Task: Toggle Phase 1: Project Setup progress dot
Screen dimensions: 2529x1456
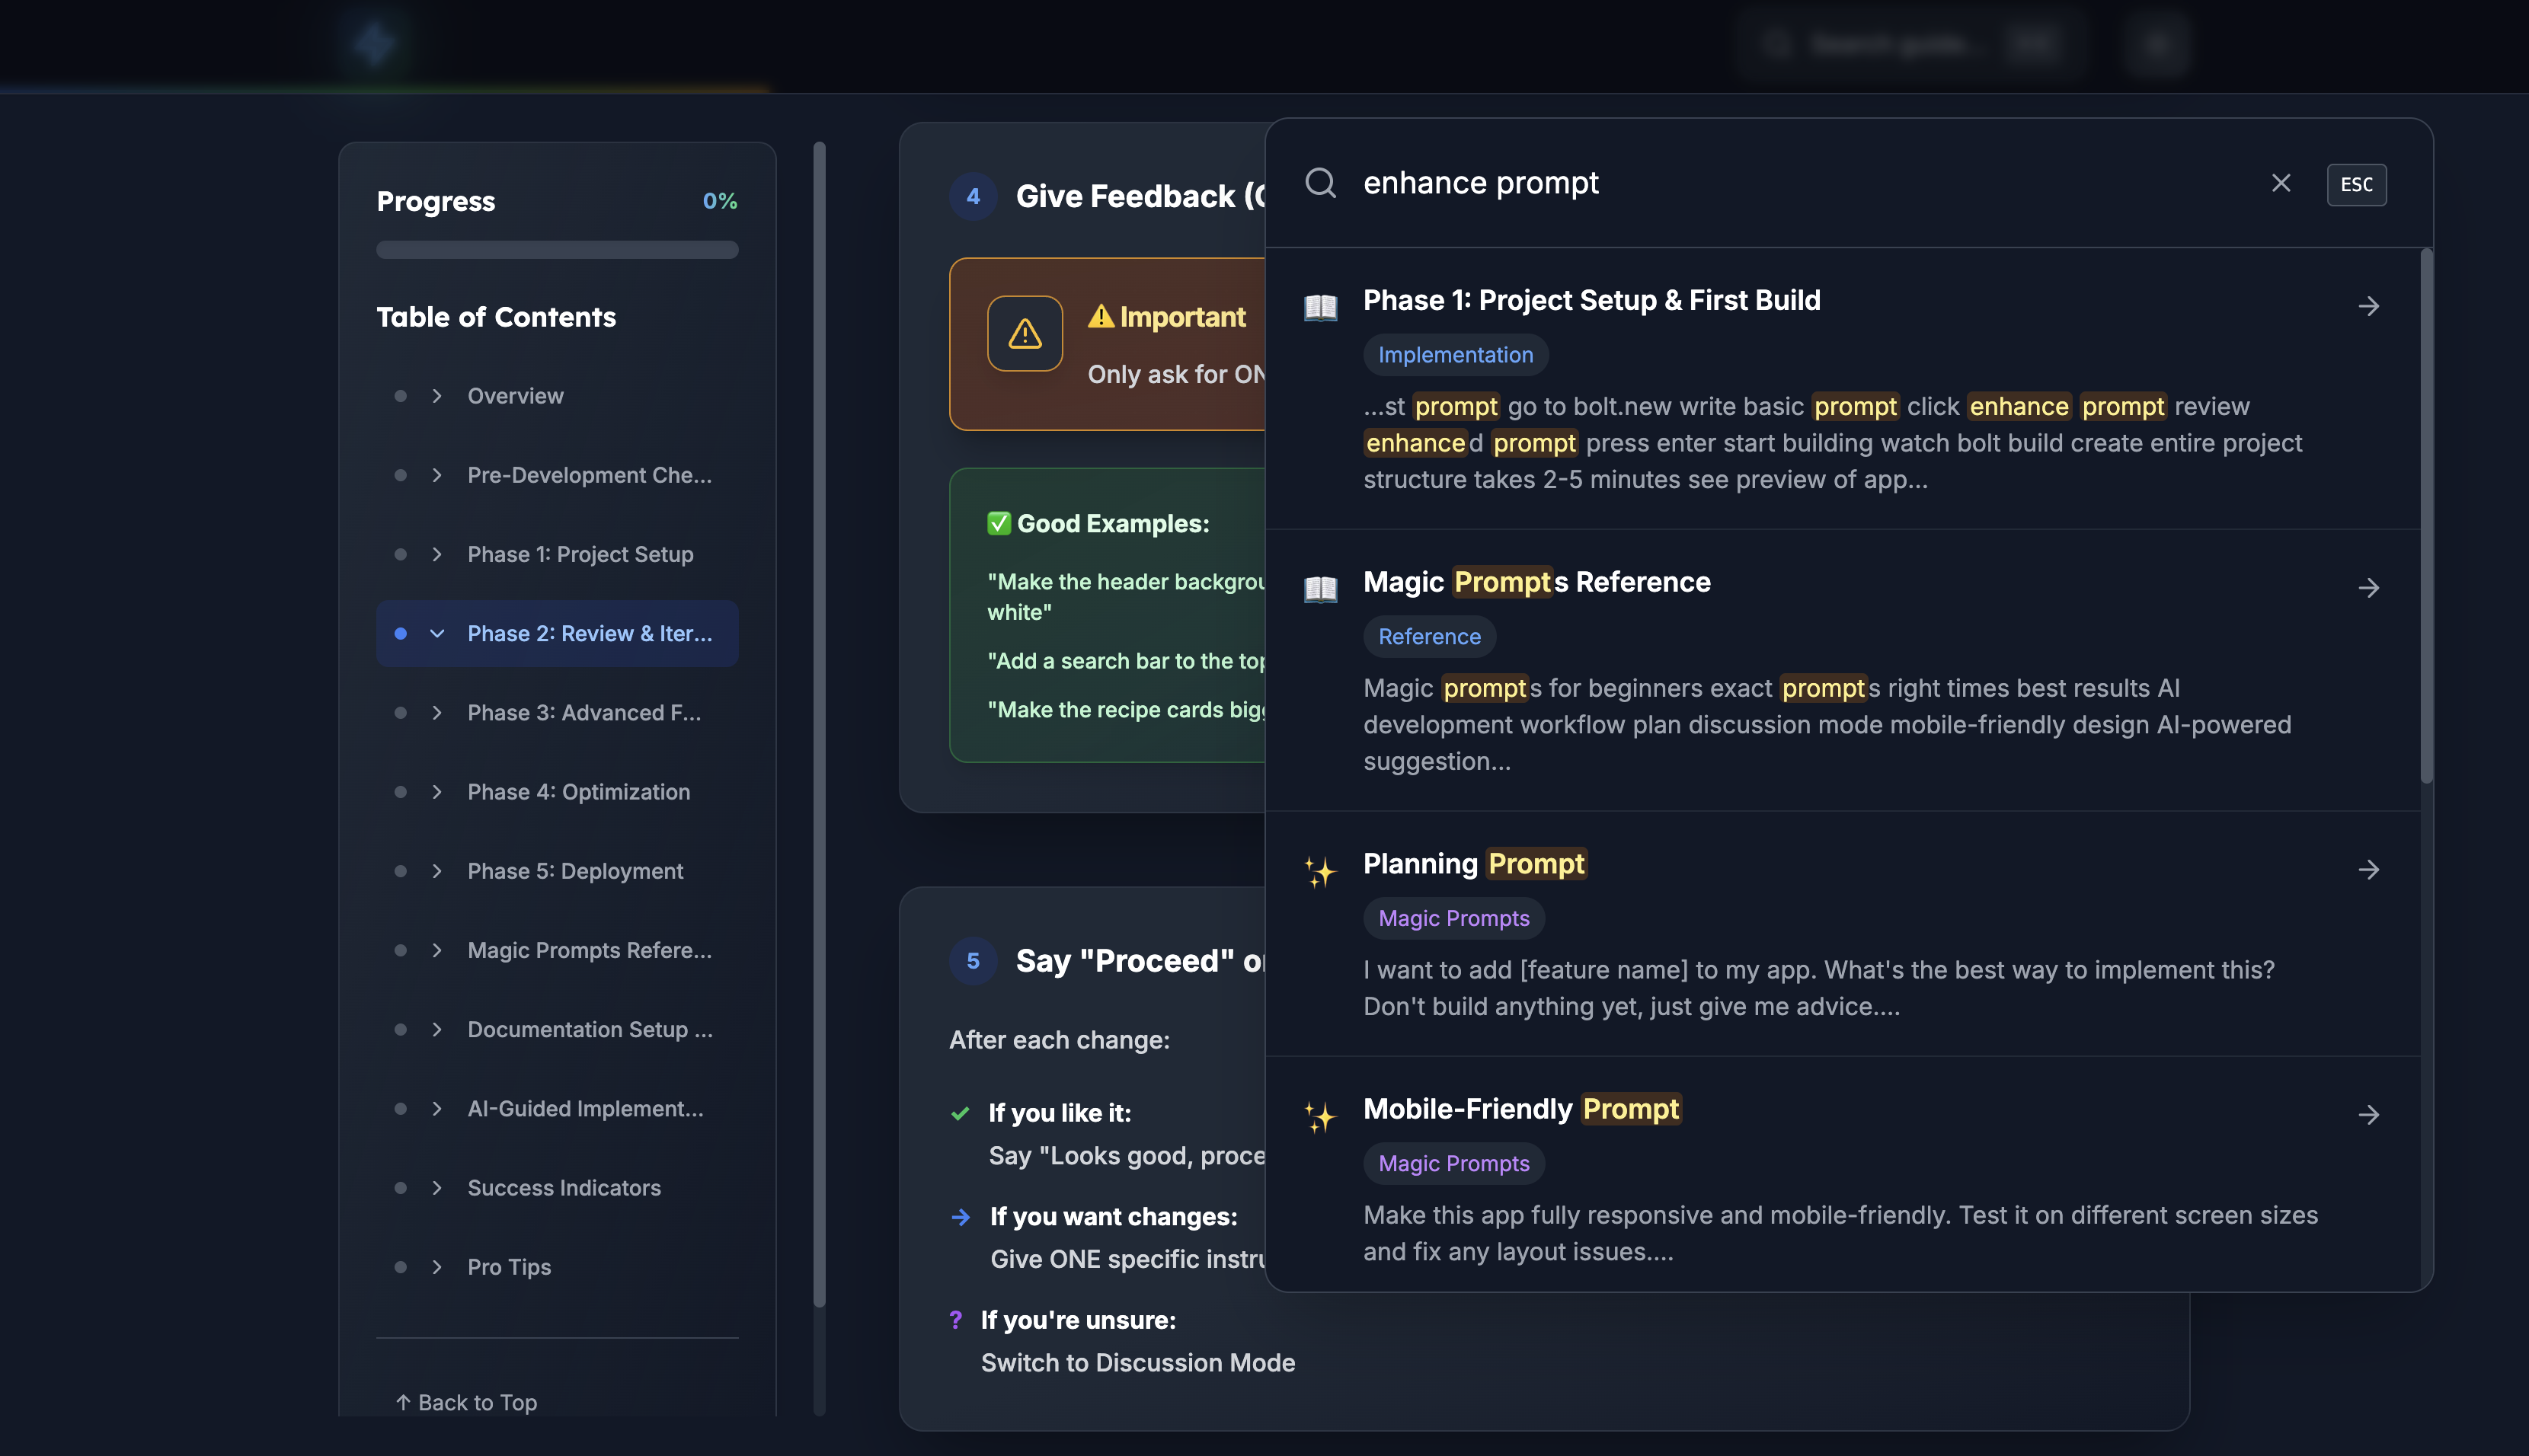Action: pos(400,554)
